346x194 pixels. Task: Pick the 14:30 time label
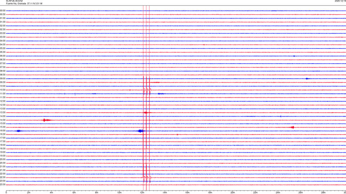(3, 120)
